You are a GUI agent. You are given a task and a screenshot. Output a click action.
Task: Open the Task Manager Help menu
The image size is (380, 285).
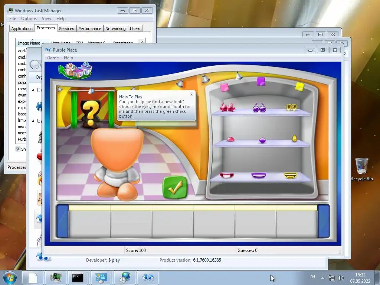61,19
